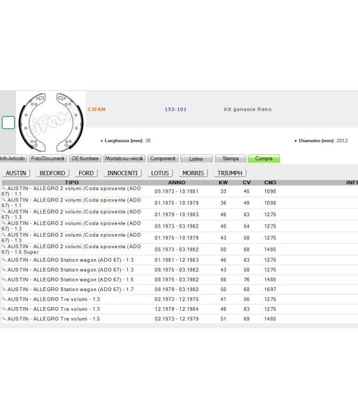Click the CIFAM brand link
This screenshot has width=358, height=419.
[x=97, y=109]
